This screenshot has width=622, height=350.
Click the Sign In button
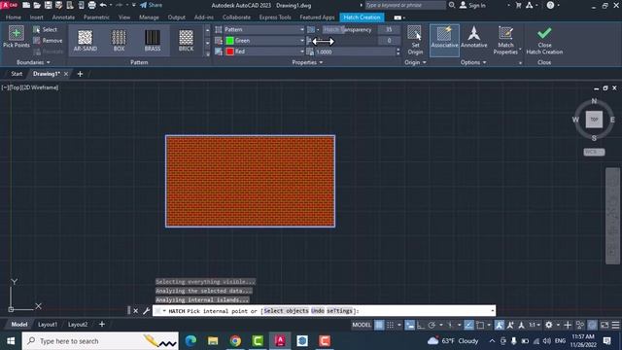click(472, 5)
